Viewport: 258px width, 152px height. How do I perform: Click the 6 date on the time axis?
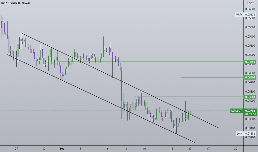click(x=108, y=149)
